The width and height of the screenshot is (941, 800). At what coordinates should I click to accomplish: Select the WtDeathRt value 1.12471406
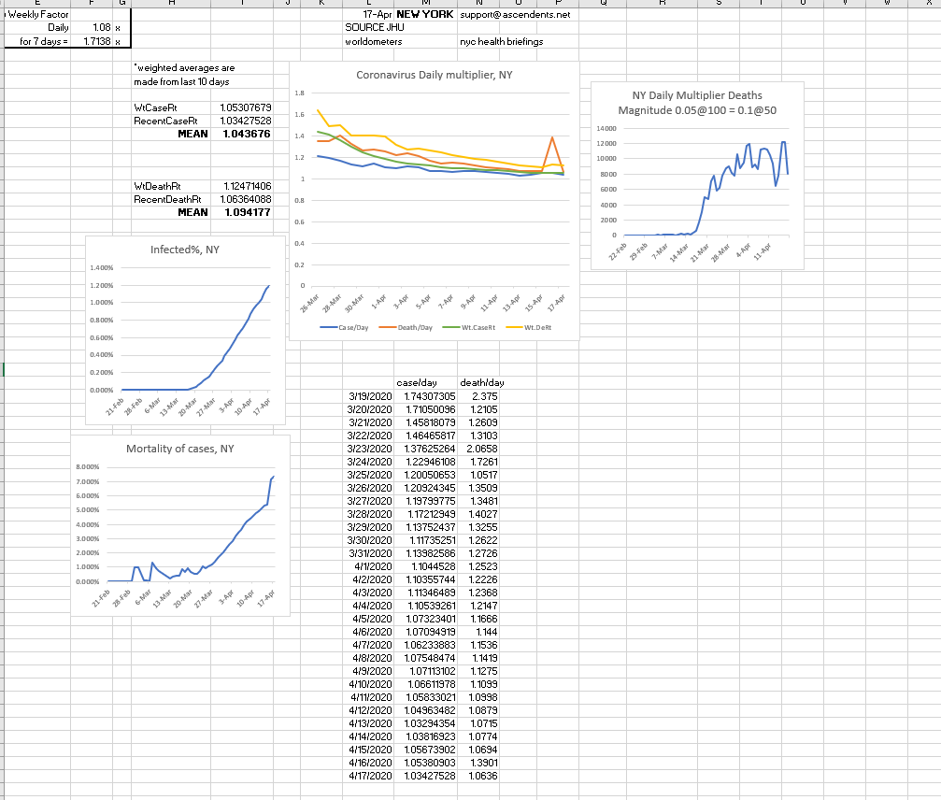click(x=245, y=186)
